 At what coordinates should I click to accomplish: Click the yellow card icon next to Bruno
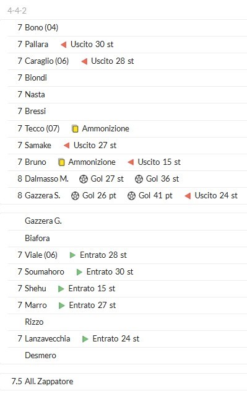(x=61, y=162)
